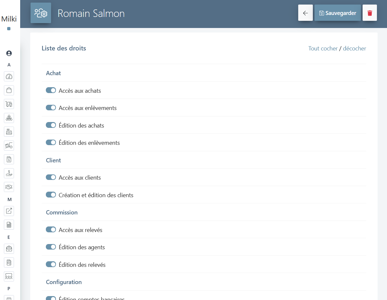Click the Sauvegarder button
The height and width of the screenshot is (300, 387).
[338, 13]
